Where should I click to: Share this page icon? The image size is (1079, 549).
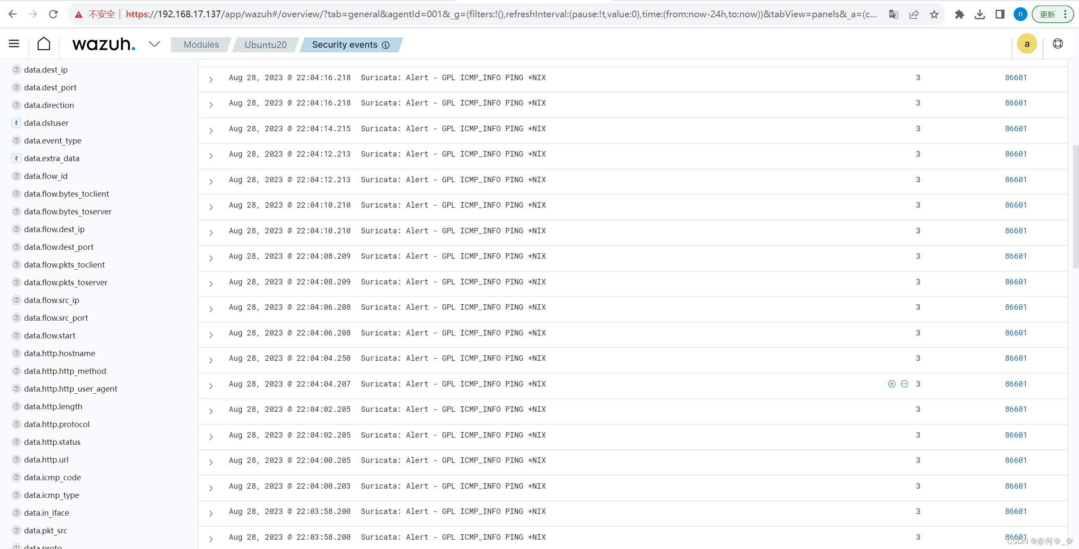click(x=914, y=14)
